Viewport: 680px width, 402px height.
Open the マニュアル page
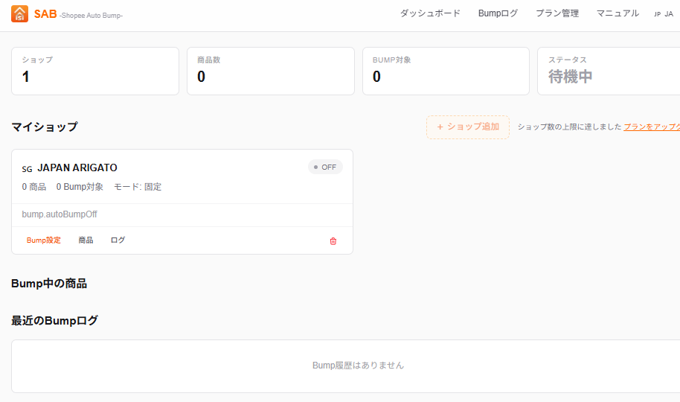[618, 13]
